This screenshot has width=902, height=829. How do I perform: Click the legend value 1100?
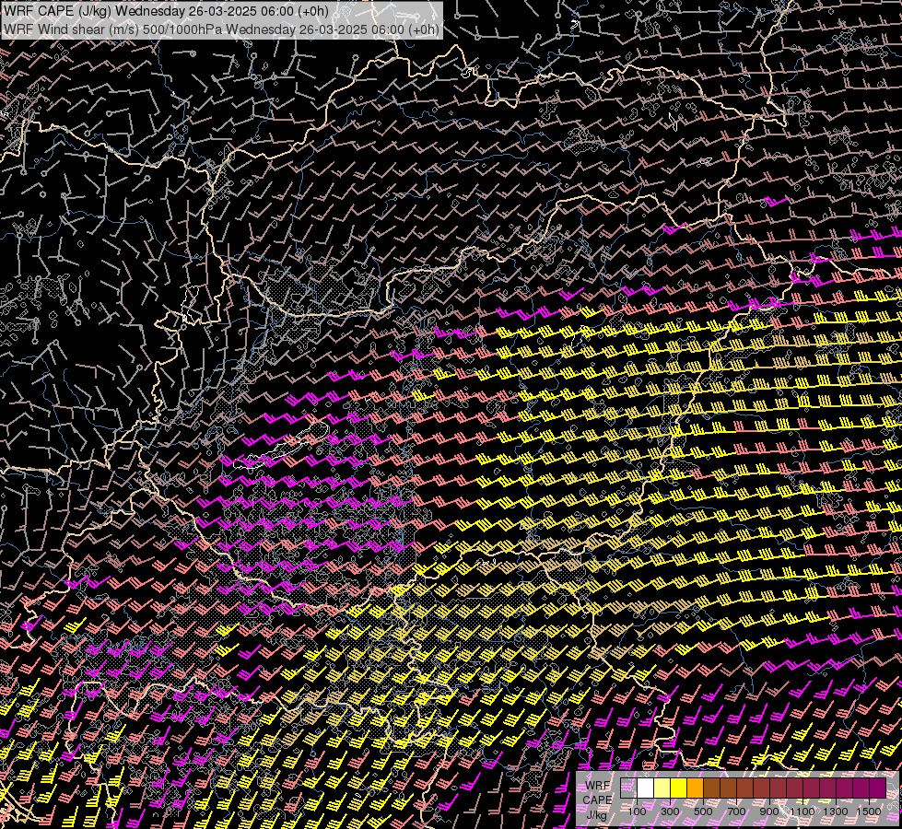tap(802, 811)
